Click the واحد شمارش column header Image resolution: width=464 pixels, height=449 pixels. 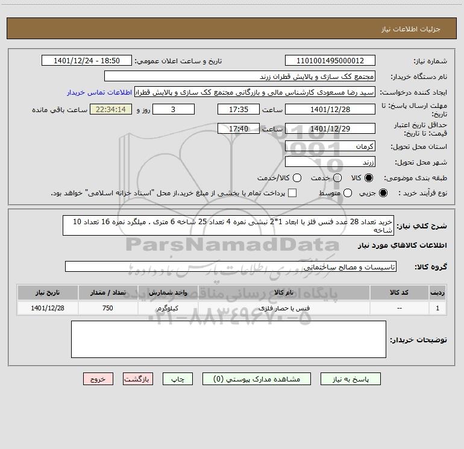click(168, 292)
